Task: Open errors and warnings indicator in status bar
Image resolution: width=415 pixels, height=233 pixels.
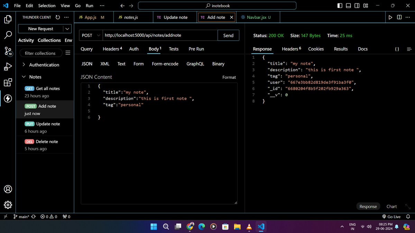Action: click(x=49, y=217)
